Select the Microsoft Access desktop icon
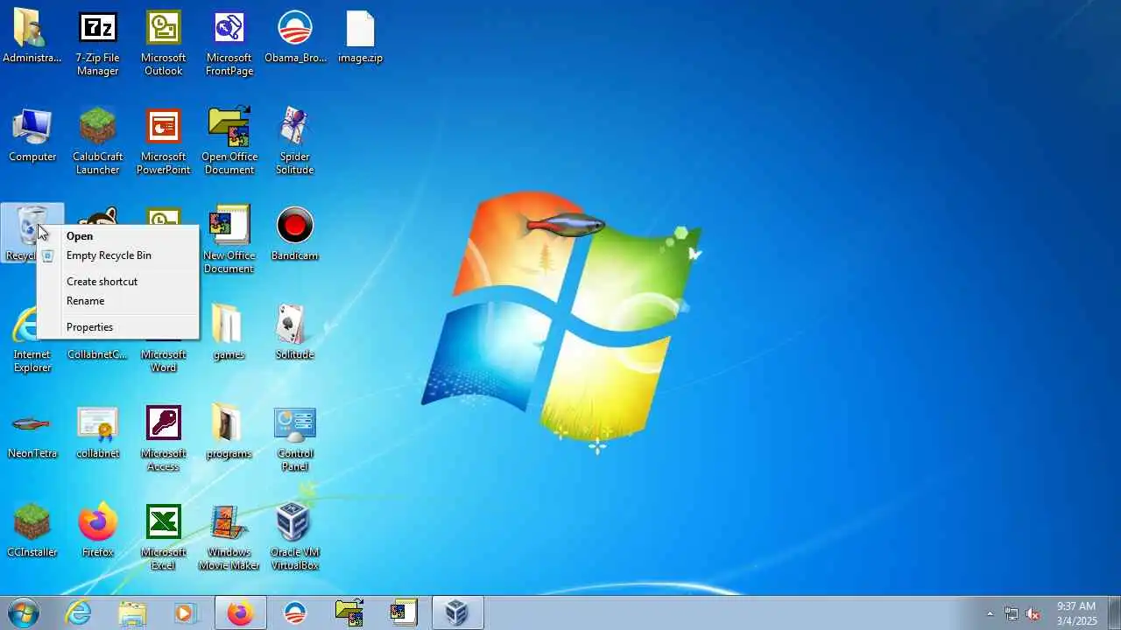The width and height of the screenshot is (1121, 630). 164,438
